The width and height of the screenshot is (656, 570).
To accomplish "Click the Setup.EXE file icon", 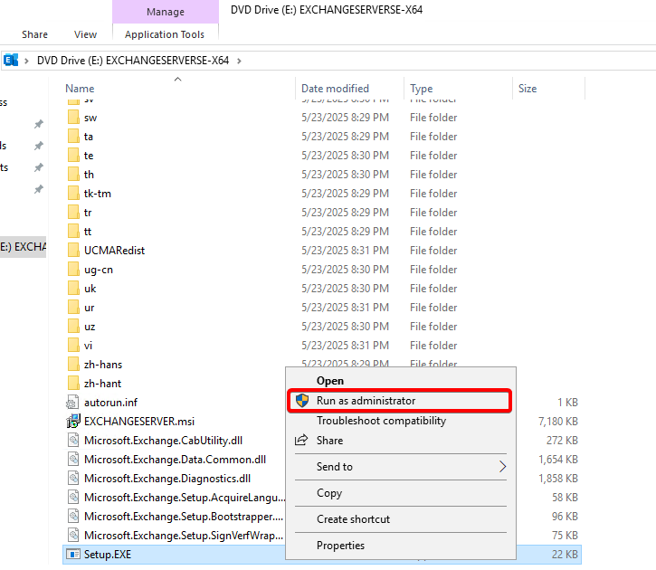I will (x=73, y=554).
